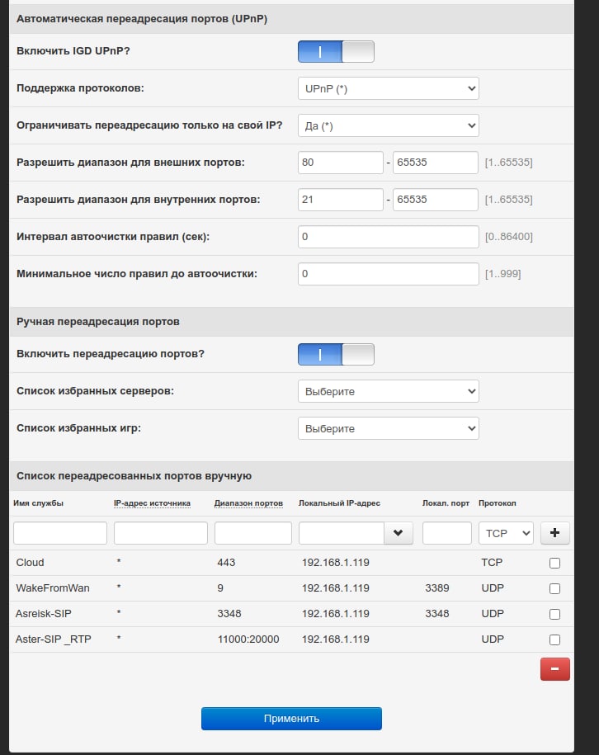Viewport: 599px width, 755px height.
Task: Click the local port input field
Action: [447, 533]
